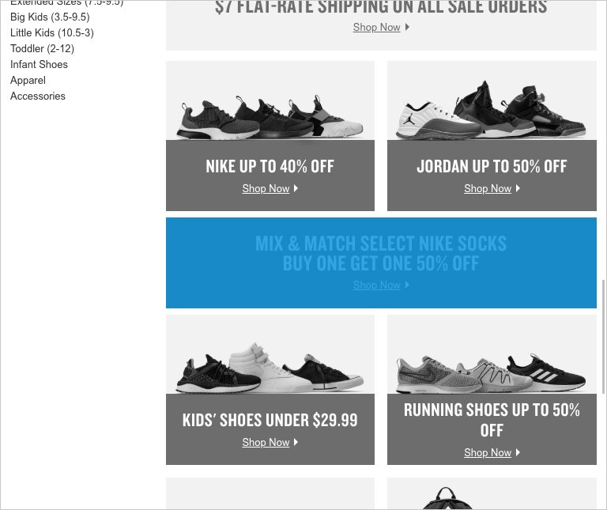Click arrow icon beside Jordan Shop Now
This screenshot has height=510, width=607.
pyautogui.click(x=518, y=188)
